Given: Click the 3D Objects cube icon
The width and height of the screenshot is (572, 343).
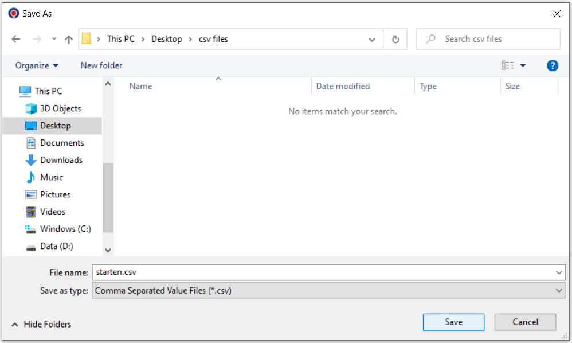Looking at the screenshot, I should (x=31, y=108).
